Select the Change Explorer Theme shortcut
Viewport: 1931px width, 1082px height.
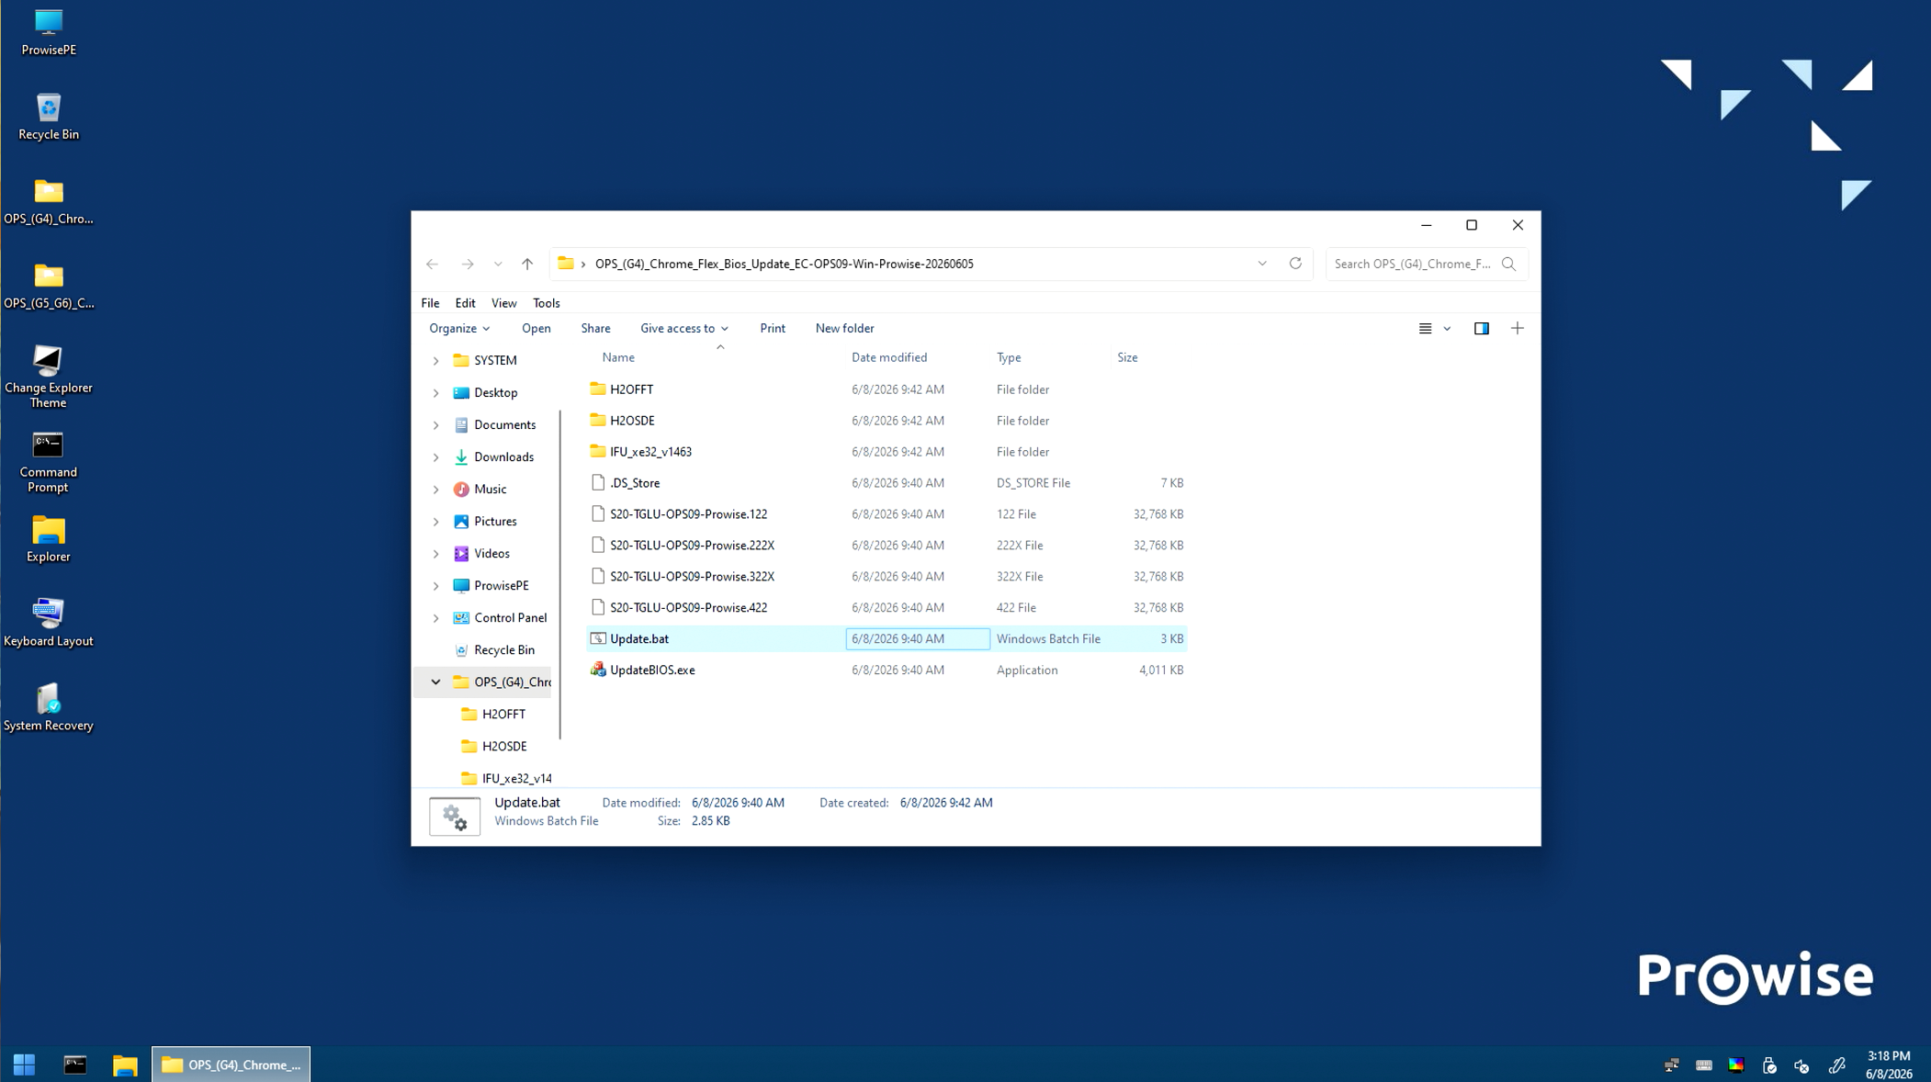pos(48,377)
